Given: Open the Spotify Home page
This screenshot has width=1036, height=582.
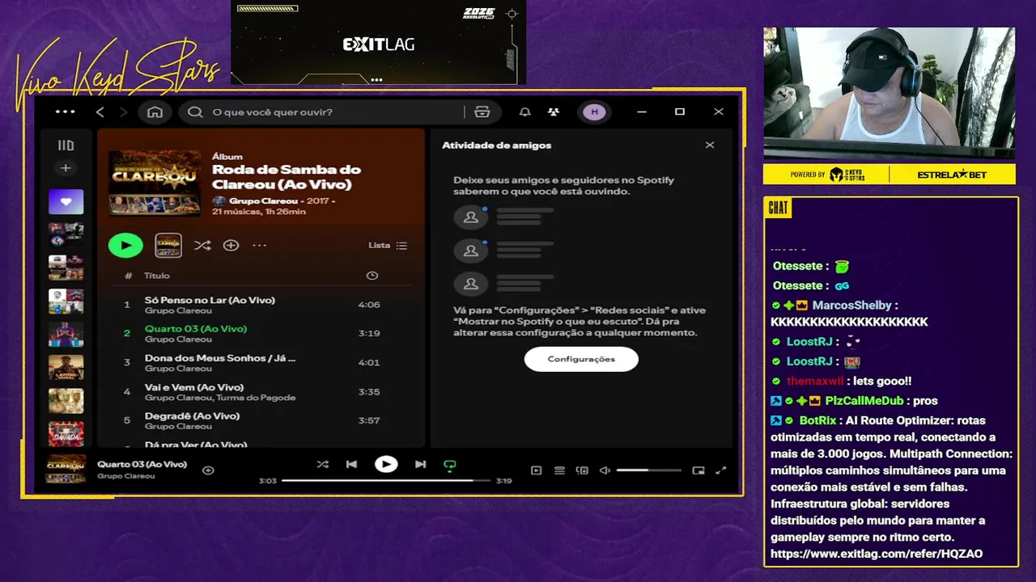Looking at the screenshot, I should point(155,112).
